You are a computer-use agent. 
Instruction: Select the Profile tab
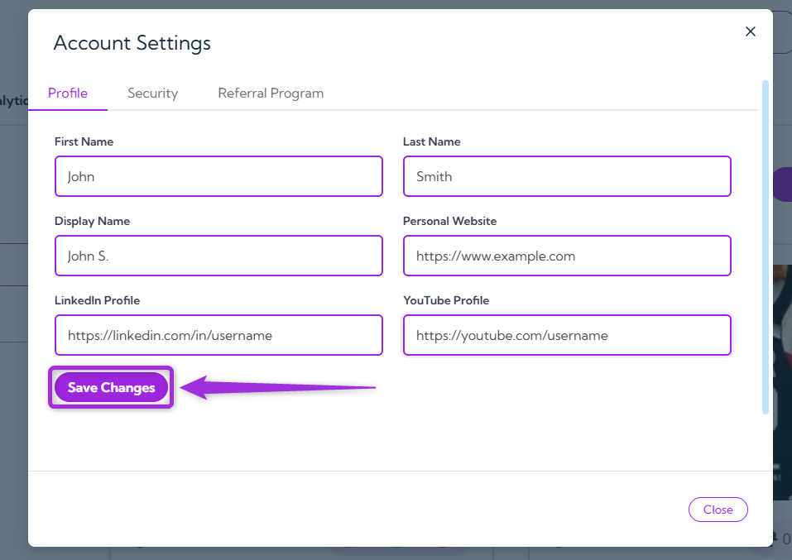[x=67, y=93]
